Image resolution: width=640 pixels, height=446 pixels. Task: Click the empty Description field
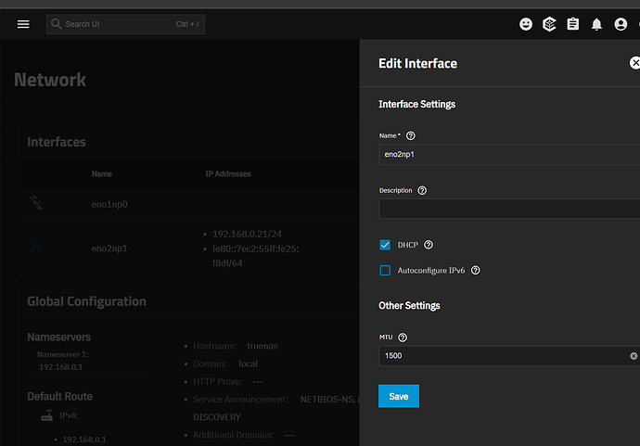[509, 209]
